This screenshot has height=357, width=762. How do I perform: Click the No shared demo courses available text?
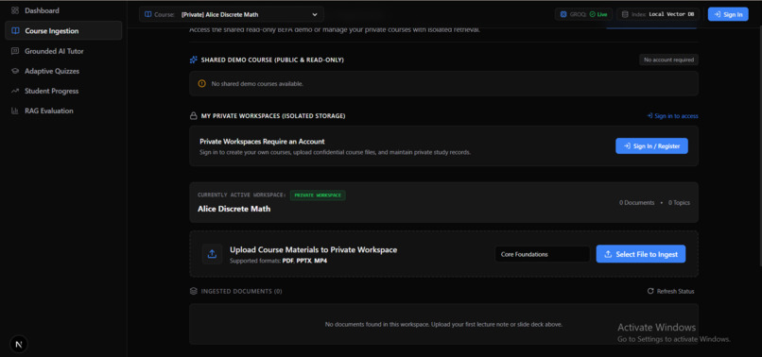click(x=257, y=83)
